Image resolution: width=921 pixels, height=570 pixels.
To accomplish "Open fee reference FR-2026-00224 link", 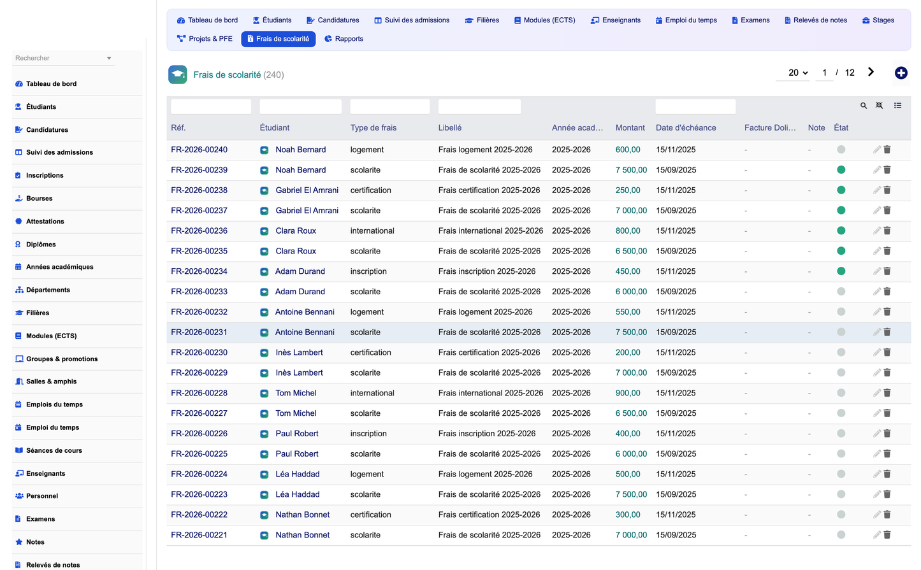I will coord(199,474).
